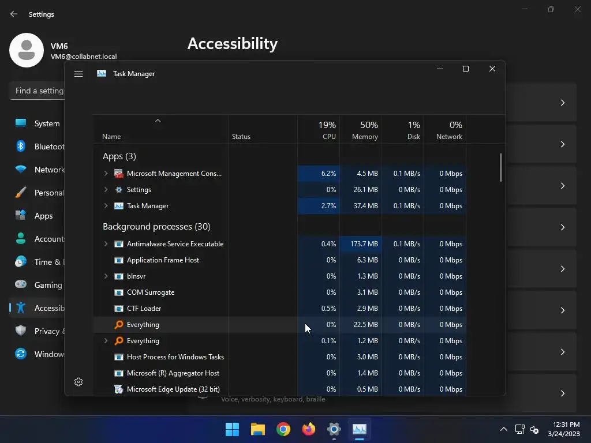
Task: Expand Microsoft Management Console process
Action: pyautogui.click(x=106, y=173)
